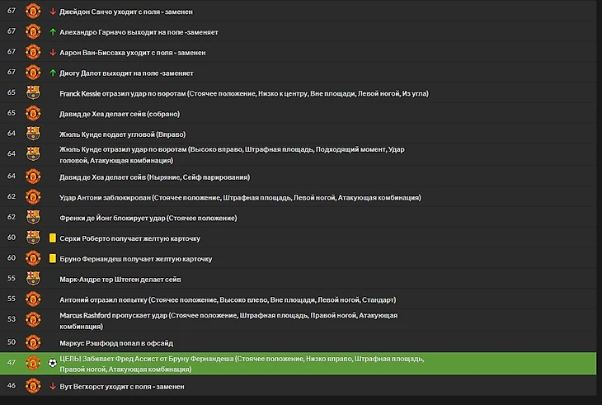Select event 'Маркус Рэшфорд попал в офсайд'
This screenshot has height=405, width=602.
(x=116, y=343)
